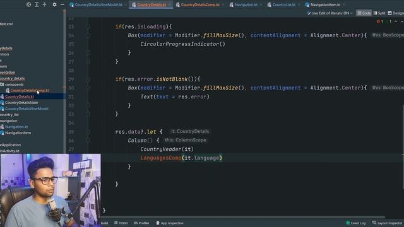This screenshot has height=227, width=404.
Task: Switch to NavigationItem.kt editor tab
Action: point(325,4)
